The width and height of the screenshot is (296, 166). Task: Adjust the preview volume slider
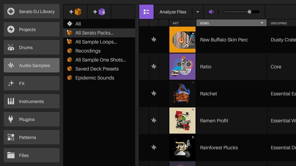point(241,12)
